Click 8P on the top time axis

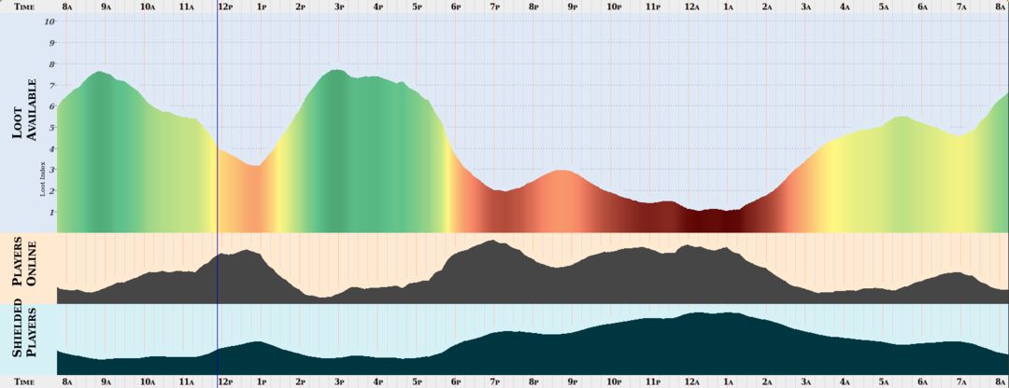(x=533, y=7)
